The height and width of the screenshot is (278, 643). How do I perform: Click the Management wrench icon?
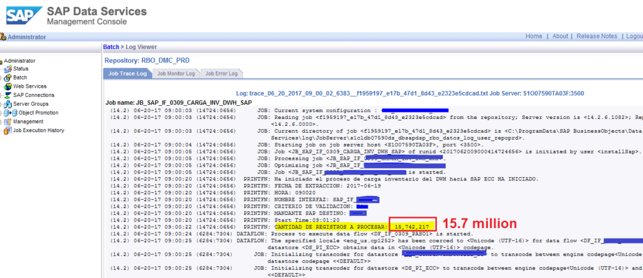tap(8, 122)
